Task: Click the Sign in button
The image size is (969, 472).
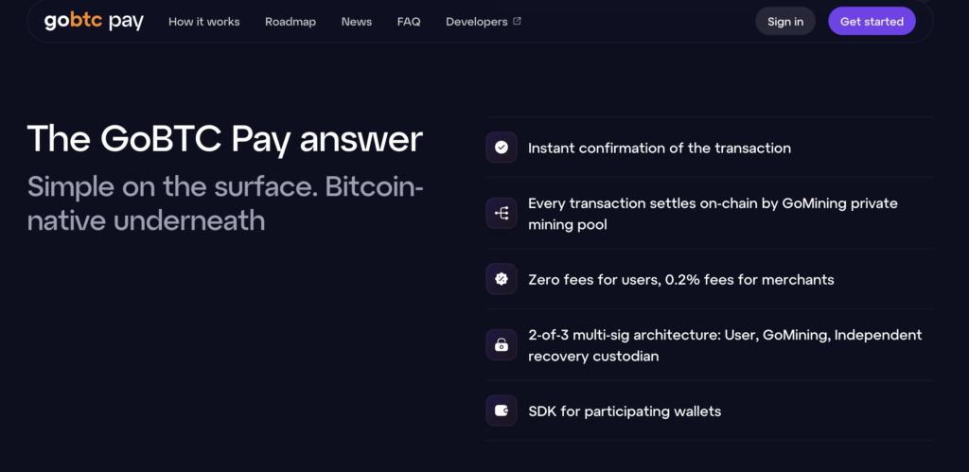Action: coord(785,22)
